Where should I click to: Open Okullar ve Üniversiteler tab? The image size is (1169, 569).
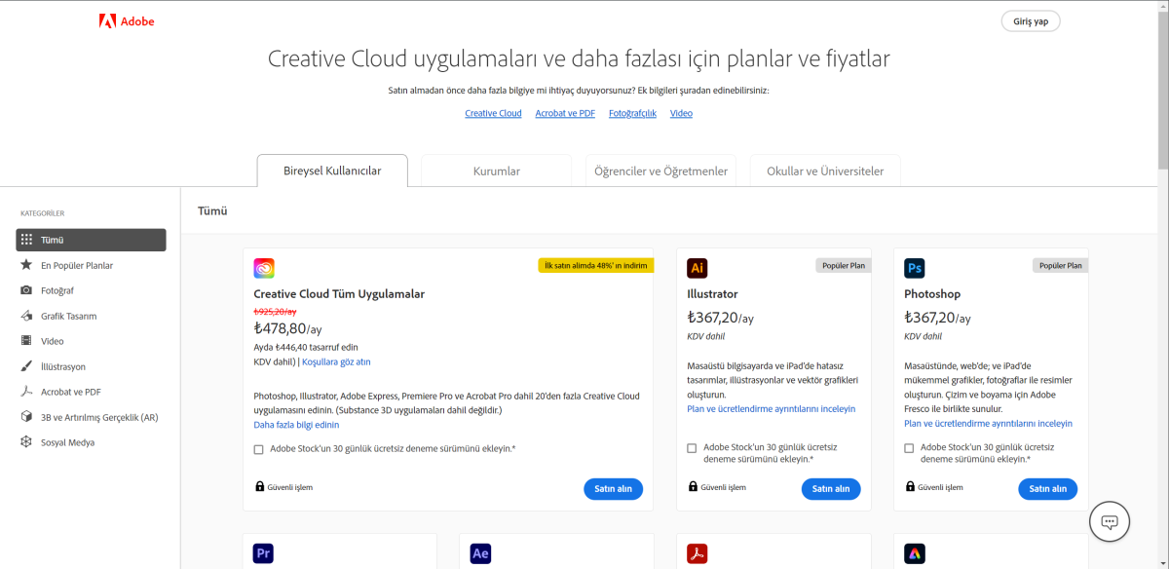click(825, 171)
